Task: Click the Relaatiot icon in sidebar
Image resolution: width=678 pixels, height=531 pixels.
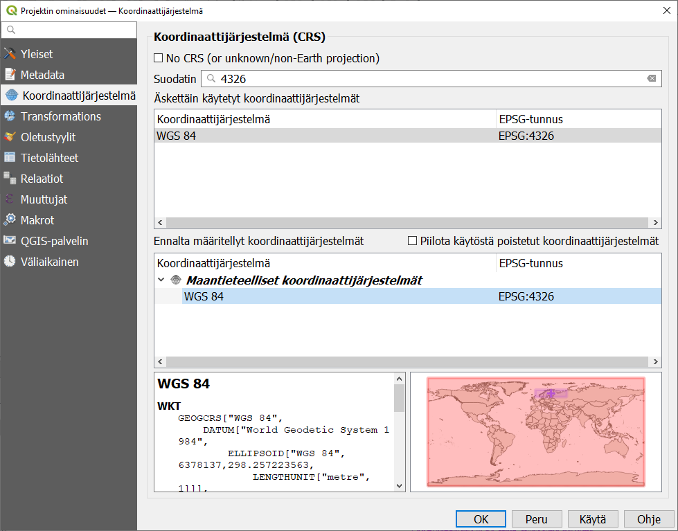Action: 10,179
